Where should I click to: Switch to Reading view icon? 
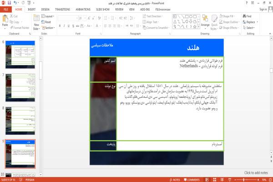tap(222, 180)
